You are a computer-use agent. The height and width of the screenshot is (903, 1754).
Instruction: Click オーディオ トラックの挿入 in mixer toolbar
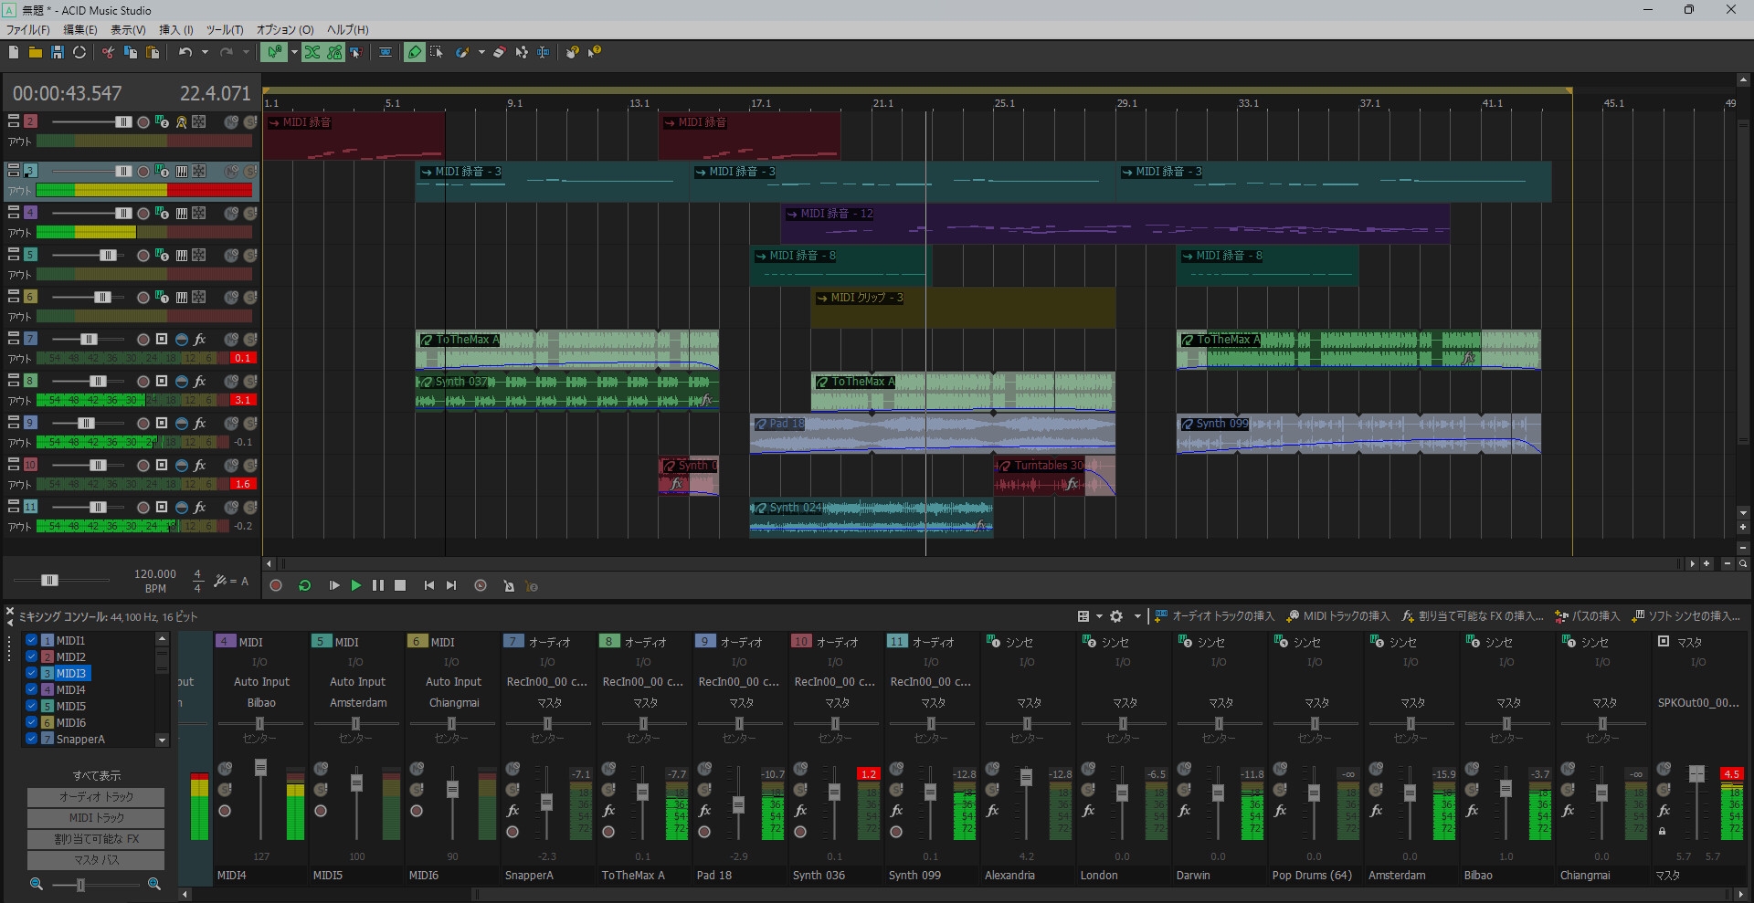1214,616
